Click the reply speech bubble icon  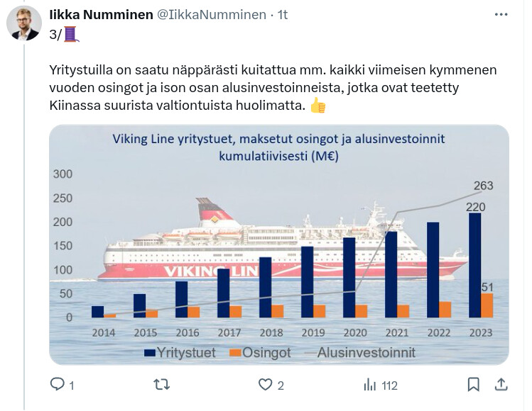point(58,385)
